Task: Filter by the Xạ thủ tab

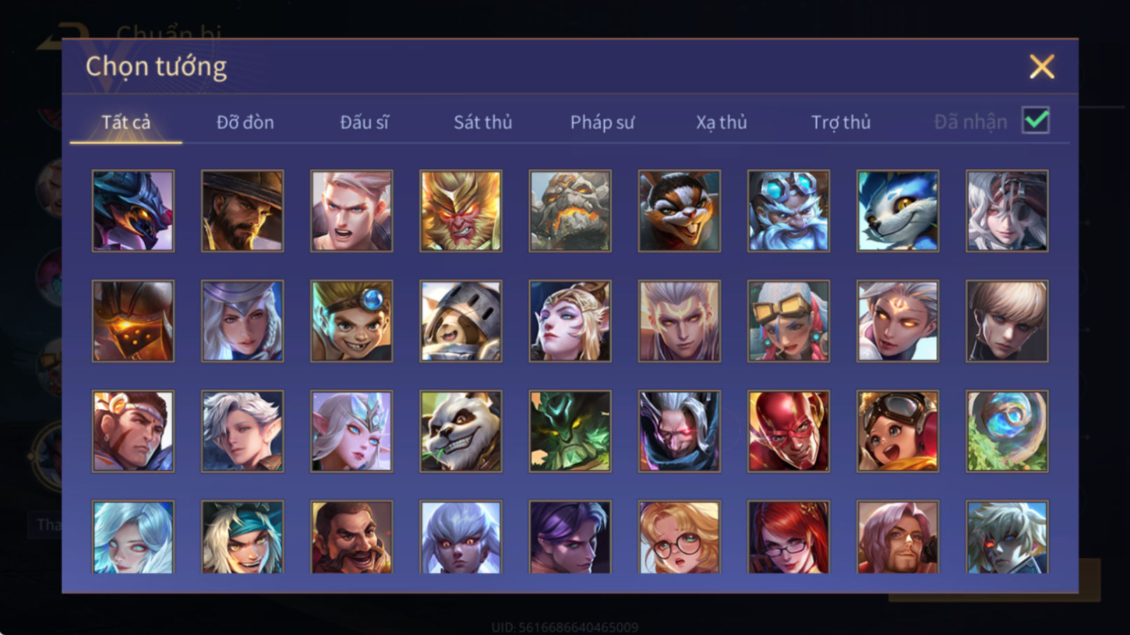Action: [x=721, y=122]
